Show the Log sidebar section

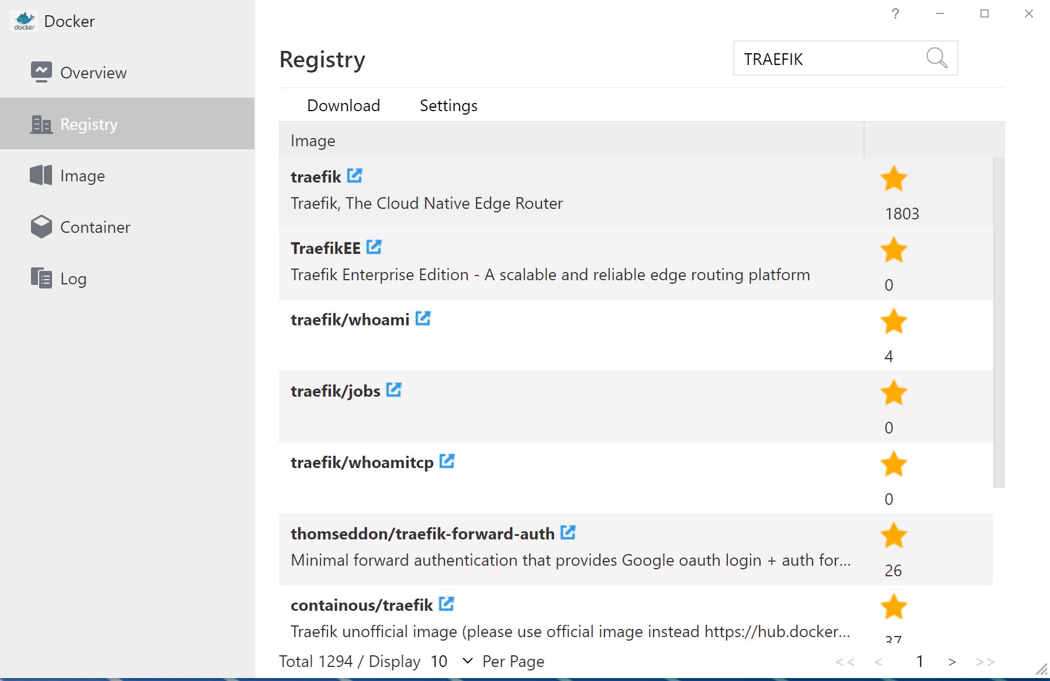tap(127, 278)
